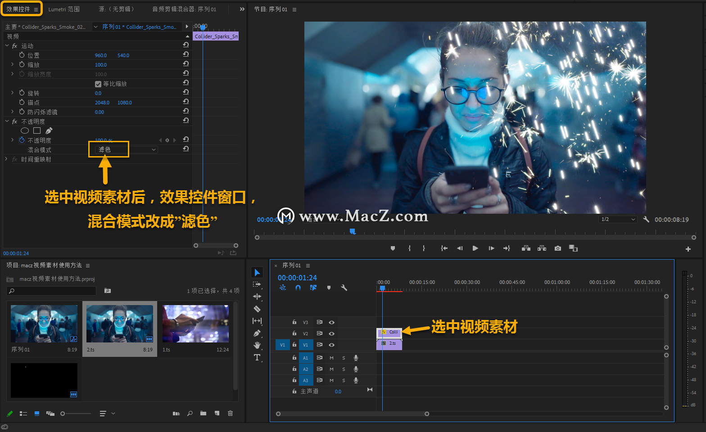The image size is (706, 432).
Task: Mute audio track A1
Action: [x=332, y=358]
